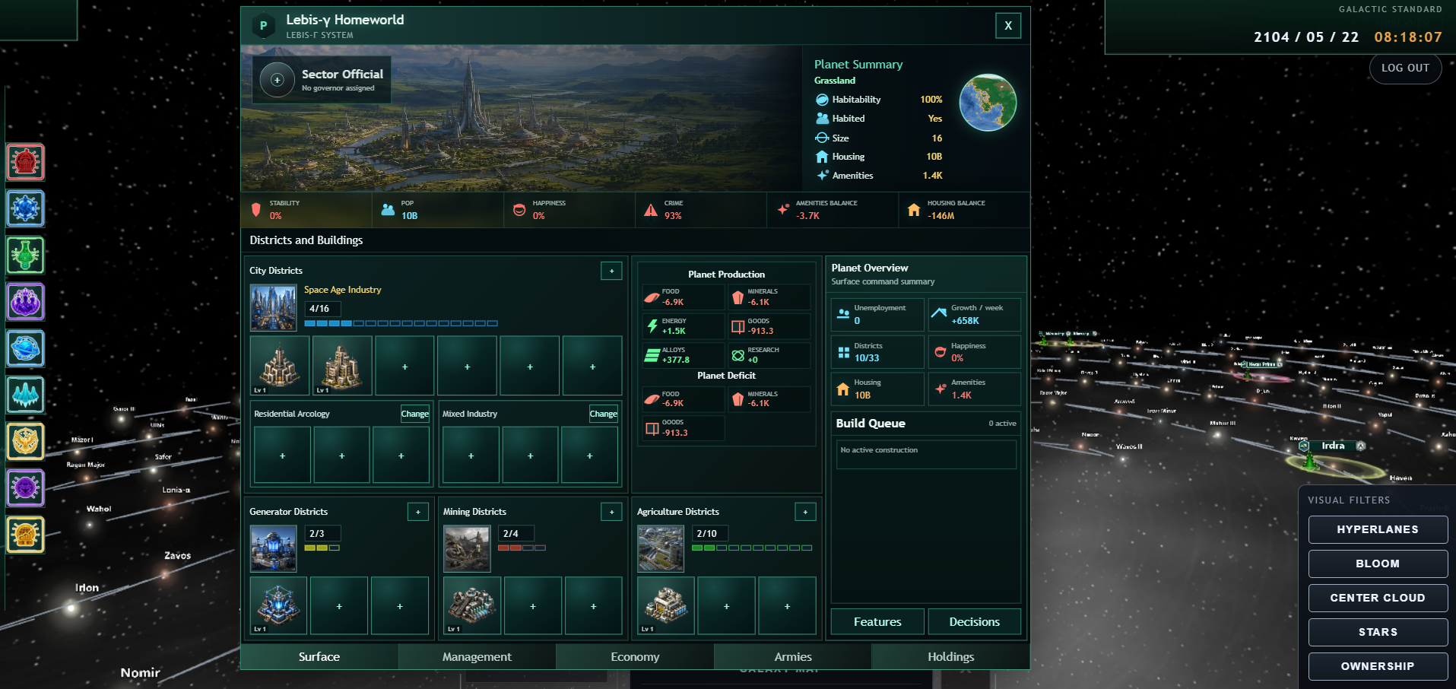Toggle the HYPERLANES visual filter
The height and width of the screenshot is (689, 1456).
(x=1378, y=529)
